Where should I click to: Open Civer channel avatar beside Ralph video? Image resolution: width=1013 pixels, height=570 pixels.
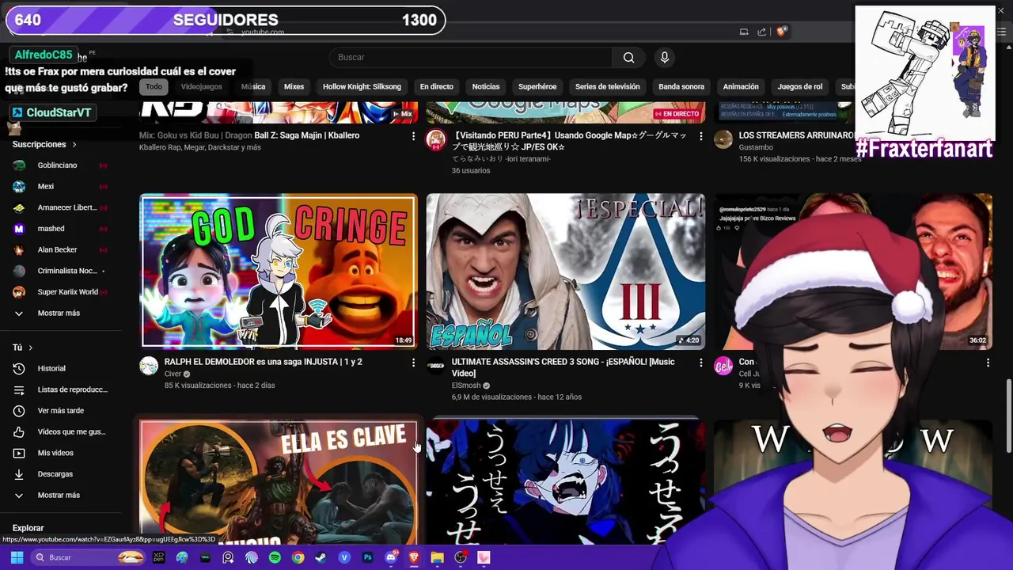point(149,365)
